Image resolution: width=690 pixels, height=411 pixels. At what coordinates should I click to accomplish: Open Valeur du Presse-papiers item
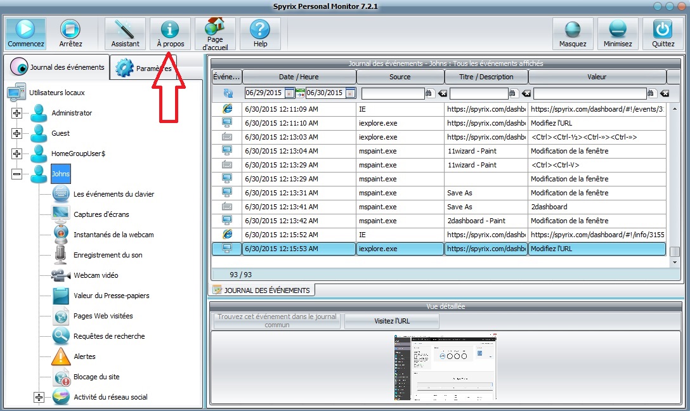click(112, 296)
